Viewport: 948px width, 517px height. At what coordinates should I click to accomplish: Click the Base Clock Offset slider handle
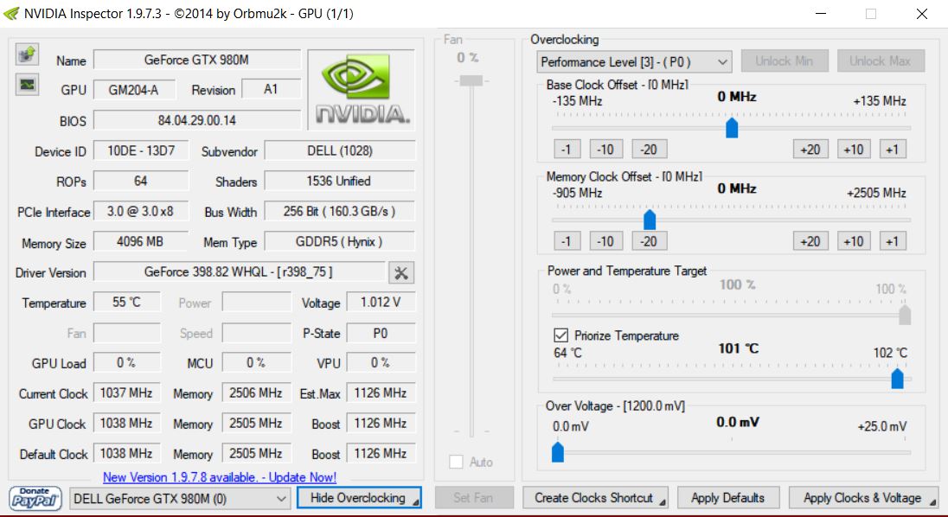click(x=732, y=127)
